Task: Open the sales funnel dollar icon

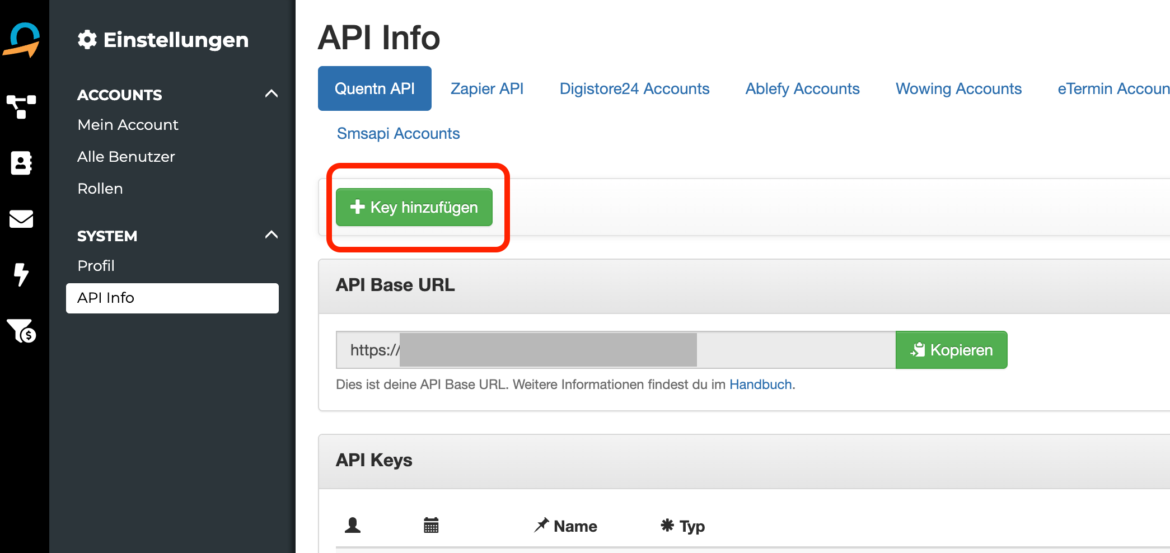Action: click(x=21, y=331)
